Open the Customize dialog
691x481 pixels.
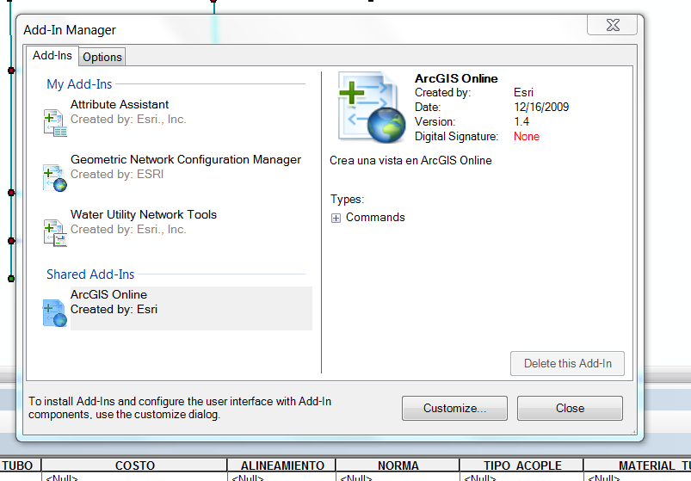[454, 409]
